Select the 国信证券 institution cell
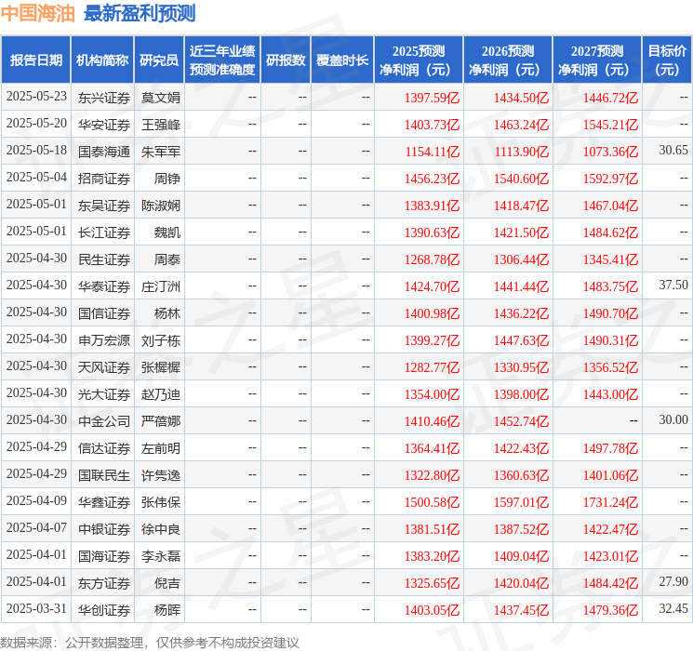Viewport: 693px width, 651px height. [104, 312]
